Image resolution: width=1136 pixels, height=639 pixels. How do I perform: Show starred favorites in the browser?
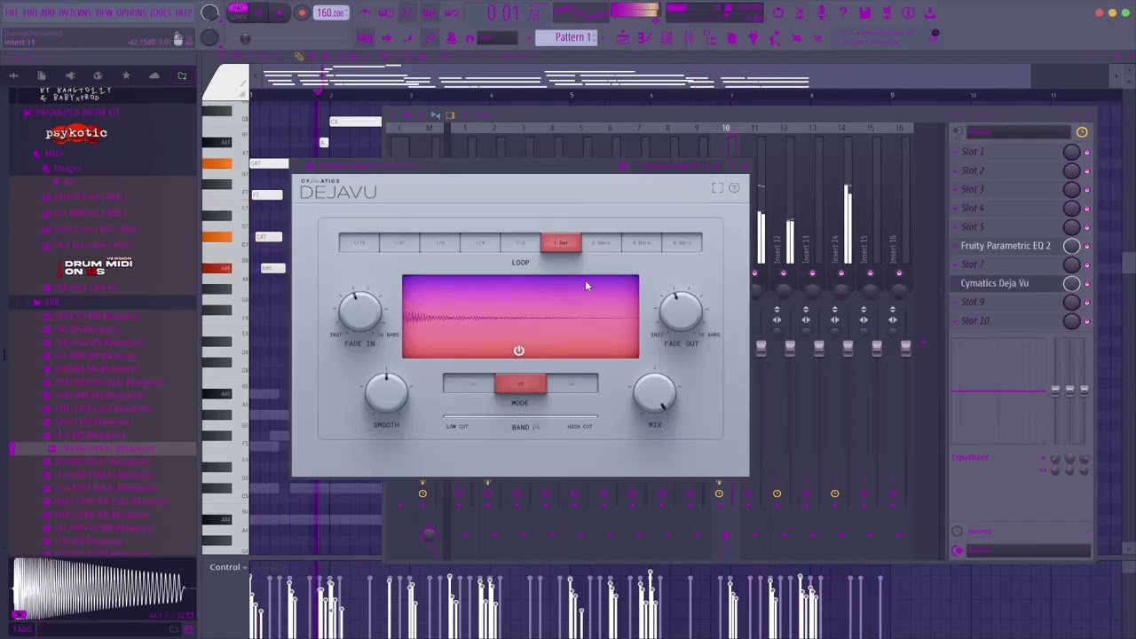[126, 76]
